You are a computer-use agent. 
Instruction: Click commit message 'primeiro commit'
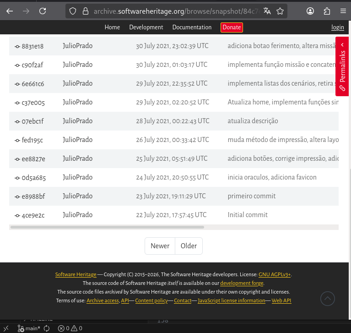tap(252, 196)
